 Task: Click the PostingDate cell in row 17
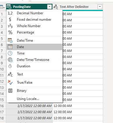pos(29,112)
